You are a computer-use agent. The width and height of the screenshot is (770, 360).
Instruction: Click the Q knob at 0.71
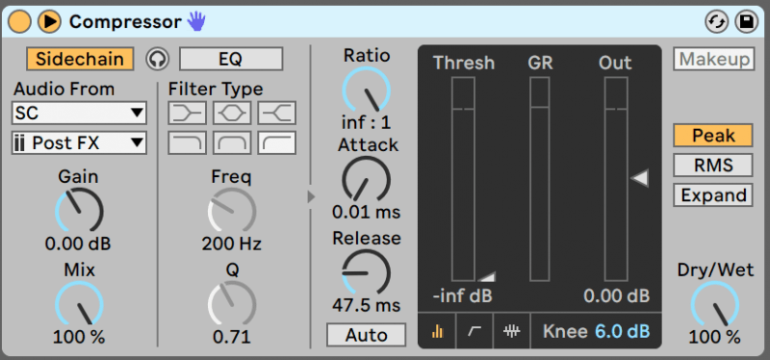coord(232,303)
